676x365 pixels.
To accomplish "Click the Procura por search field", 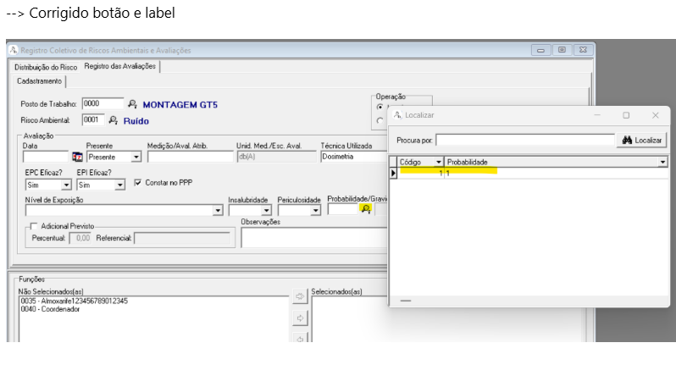I will point(524,140).
